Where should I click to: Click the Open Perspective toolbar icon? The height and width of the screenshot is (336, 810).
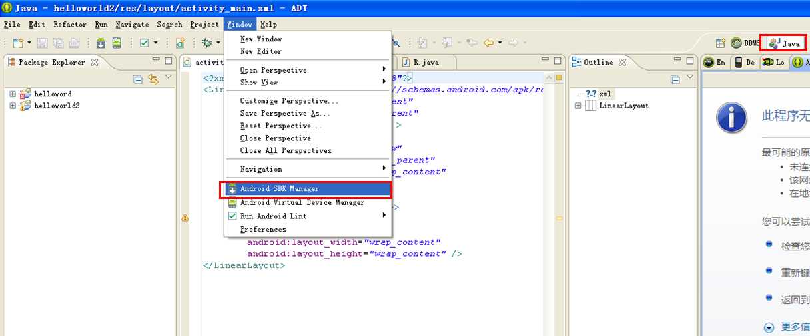[x=720, y=43]
